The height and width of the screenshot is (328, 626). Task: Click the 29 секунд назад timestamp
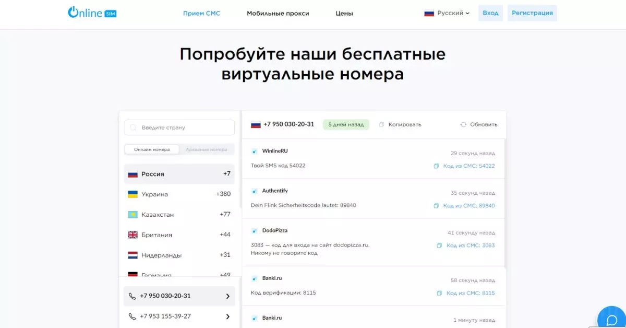tap(473, 153)
